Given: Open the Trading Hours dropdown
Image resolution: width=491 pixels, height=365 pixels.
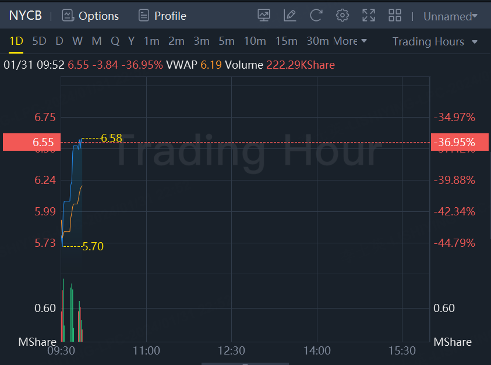Looking at the screenshot, I should (x=435, y=42).
